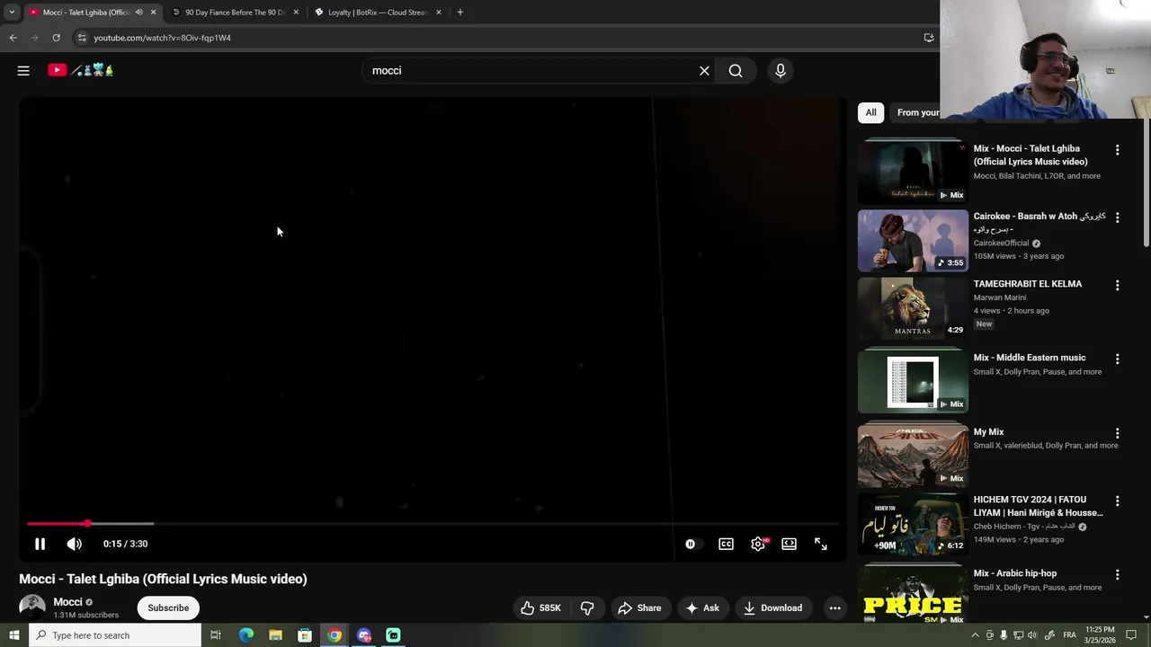The image size is (1151, 647).
Task: Open Mix - Mocci - Talet Lghiba thumbnail
Action: [x=913, y=171]
